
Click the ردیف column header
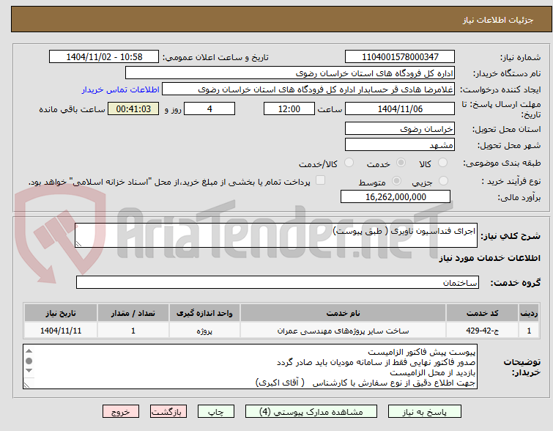coord(529,313)
